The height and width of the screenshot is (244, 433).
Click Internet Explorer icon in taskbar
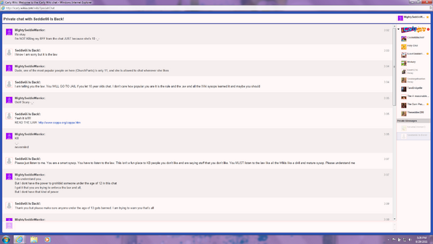pyautogui.click(x=19, y=239)
